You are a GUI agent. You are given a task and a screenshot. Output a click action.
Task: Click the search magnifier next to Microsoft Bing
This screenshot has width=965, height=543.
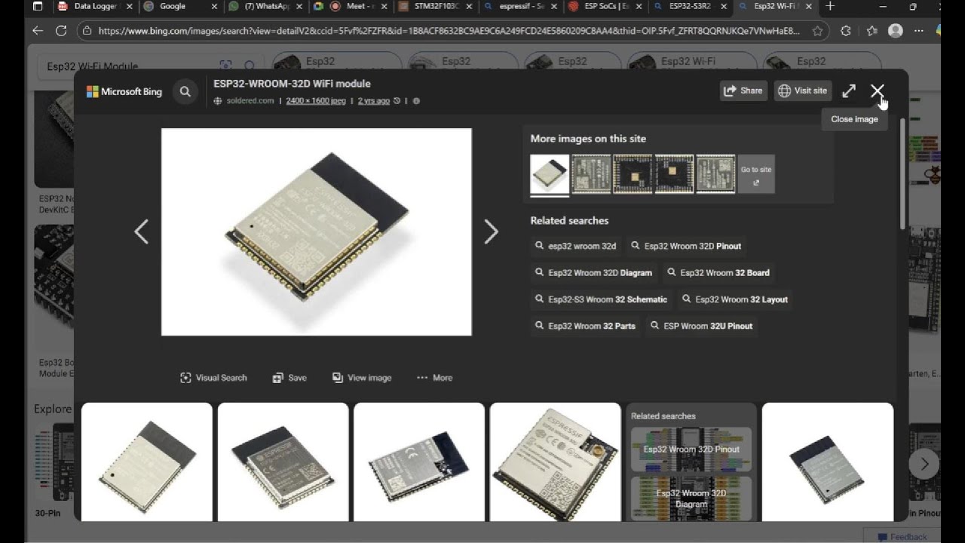pyautogui.click(x=185, y=91)
